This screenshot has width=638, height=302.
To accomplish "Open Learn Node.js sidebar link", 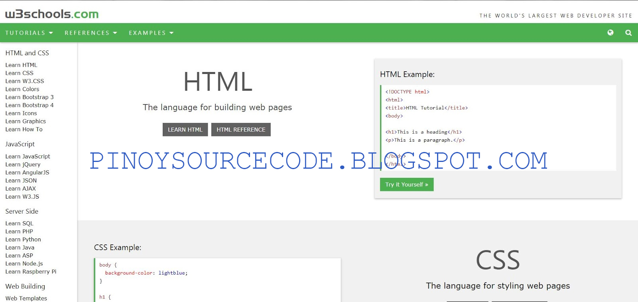I will [24, 263].
